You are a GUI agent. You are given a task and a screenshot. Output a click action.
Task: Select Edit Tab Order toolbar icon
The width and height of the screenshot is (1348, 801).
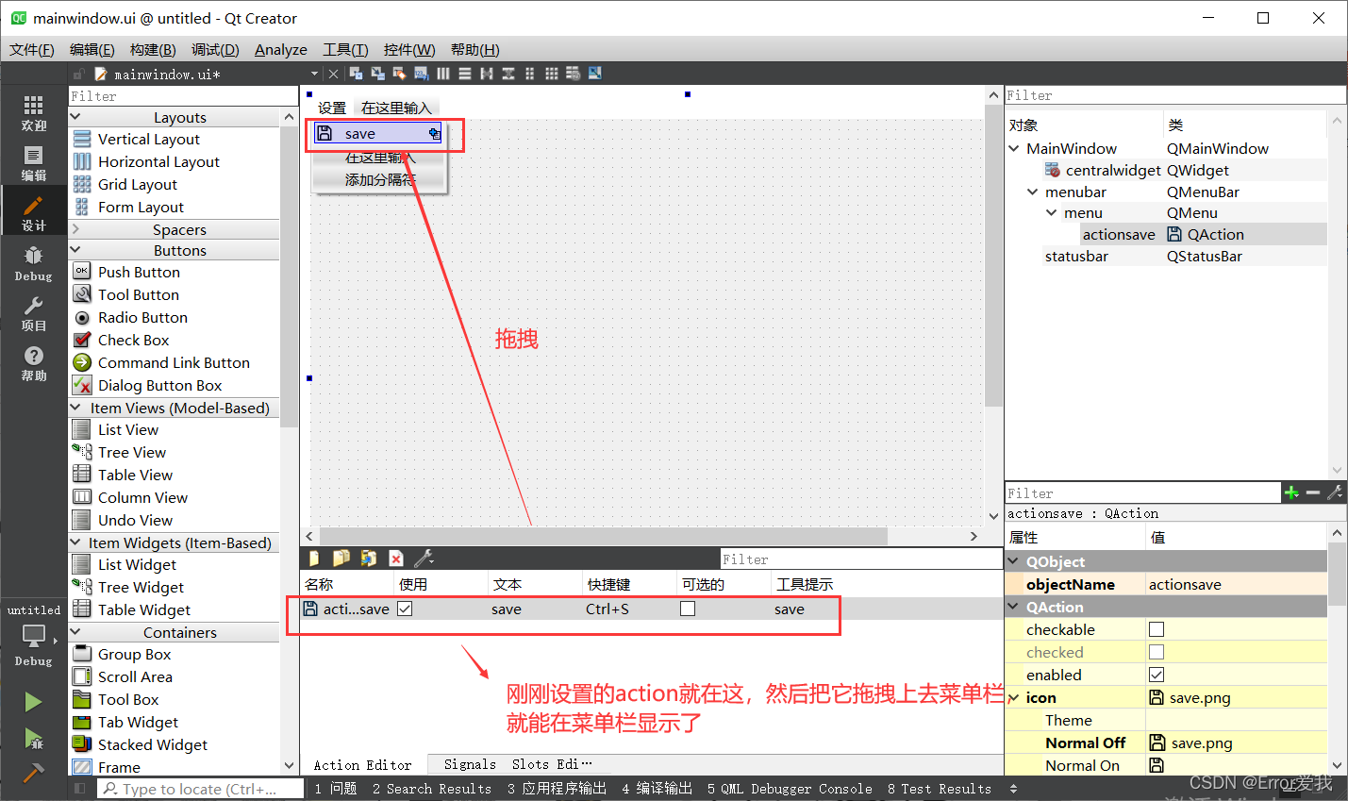[x=421, y=74]
